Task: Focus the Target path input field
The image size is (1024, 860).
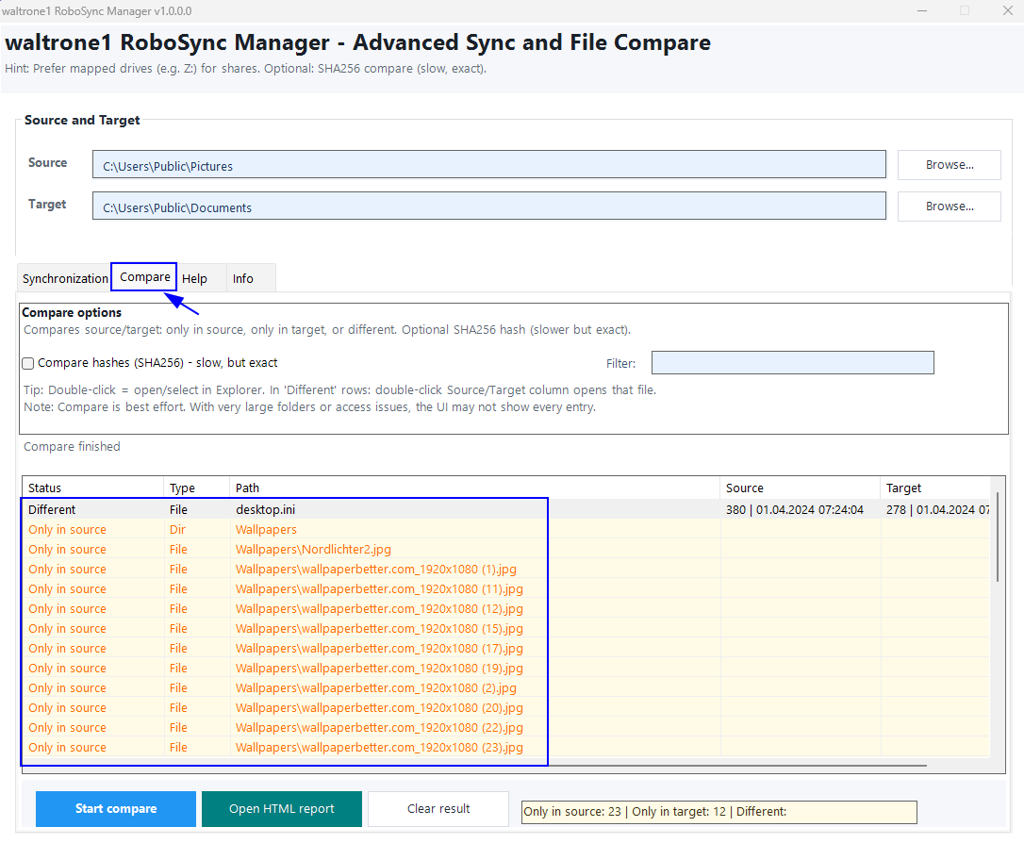Action: pos(488,207)
